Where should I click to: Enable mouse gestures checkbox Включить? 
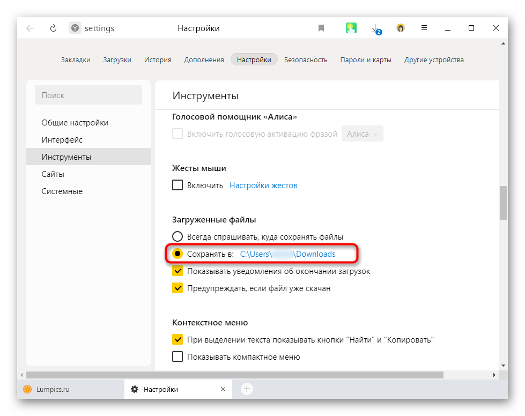[178, 185]
